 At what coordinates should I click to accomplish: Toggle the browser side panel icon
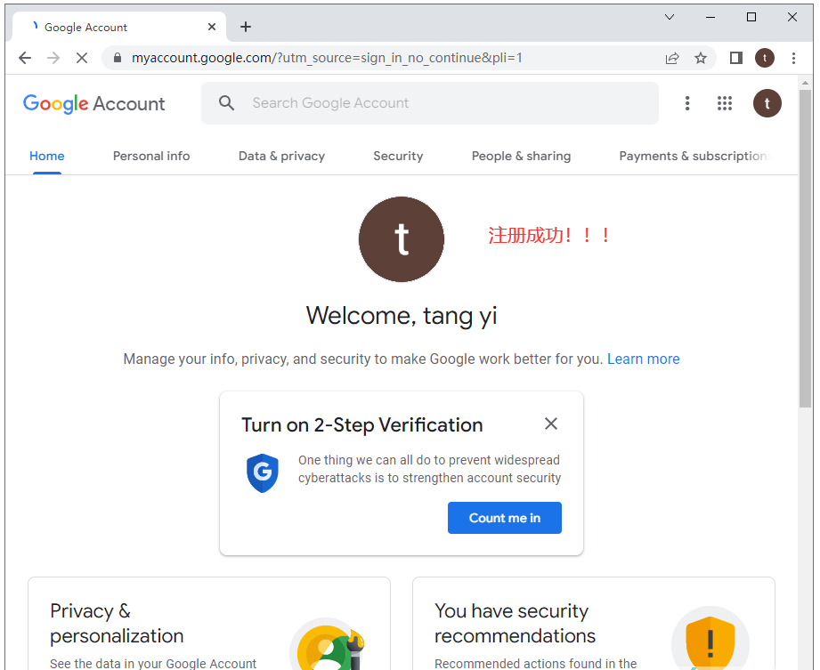(x=735, y=58)
